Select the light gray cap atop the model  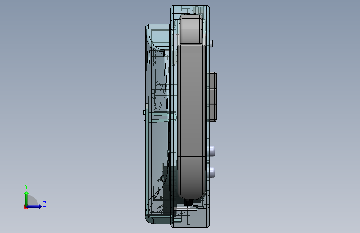[x=191, y=29]
